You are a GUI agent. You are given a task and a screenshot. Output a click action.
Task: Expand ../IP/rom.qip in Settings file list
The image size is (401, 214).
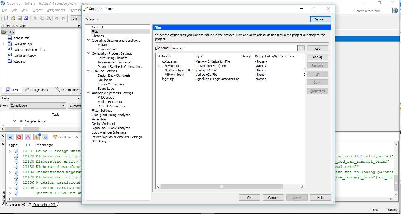tap(159, 66)
